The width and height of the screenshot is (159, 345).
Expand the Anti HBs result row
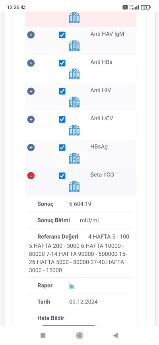pyautogui.click(x=31, y=63)
